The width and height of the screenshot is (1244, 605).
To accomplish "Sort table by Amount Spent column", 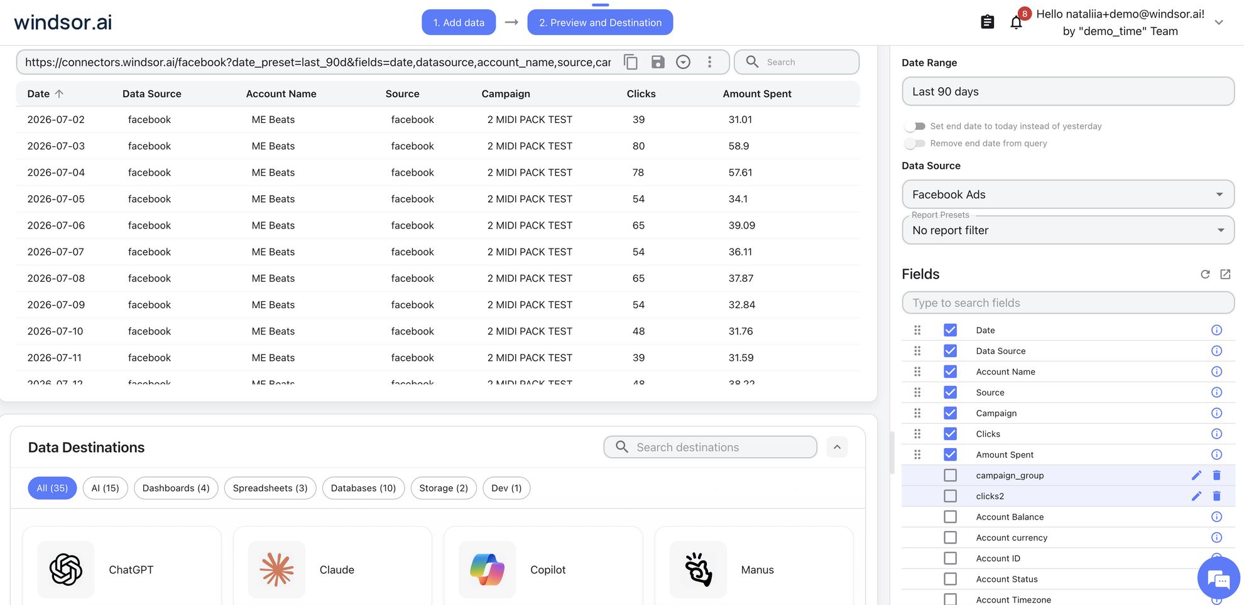I will [757, 94].
